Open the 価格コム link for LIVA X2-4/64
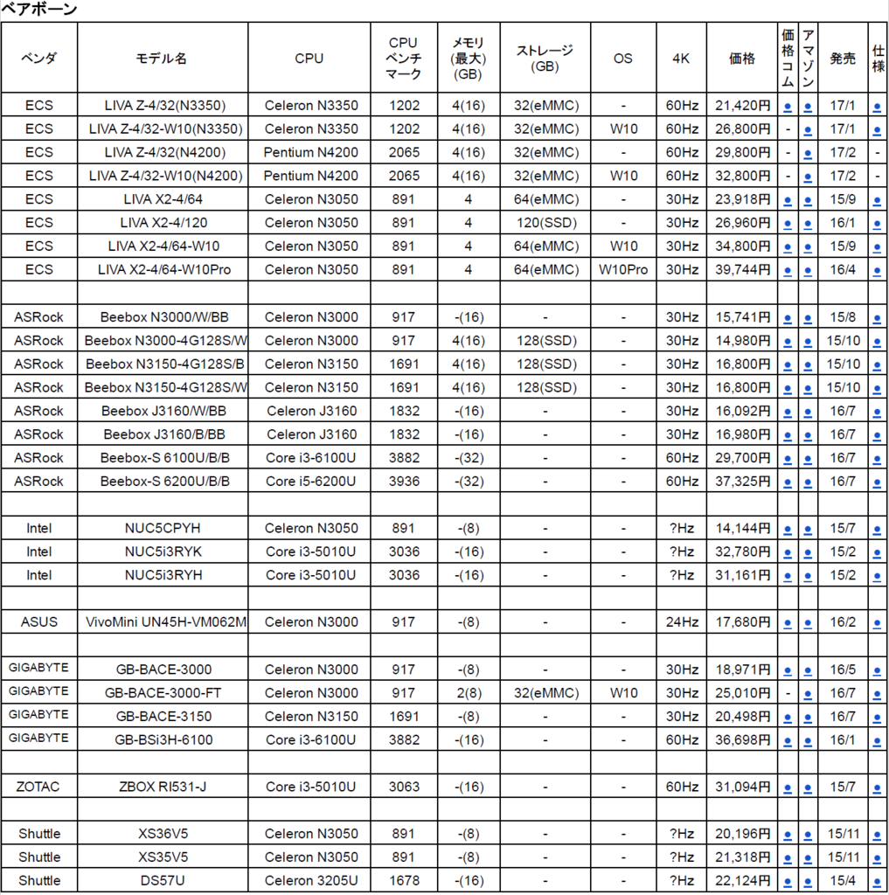 [788, 201]
